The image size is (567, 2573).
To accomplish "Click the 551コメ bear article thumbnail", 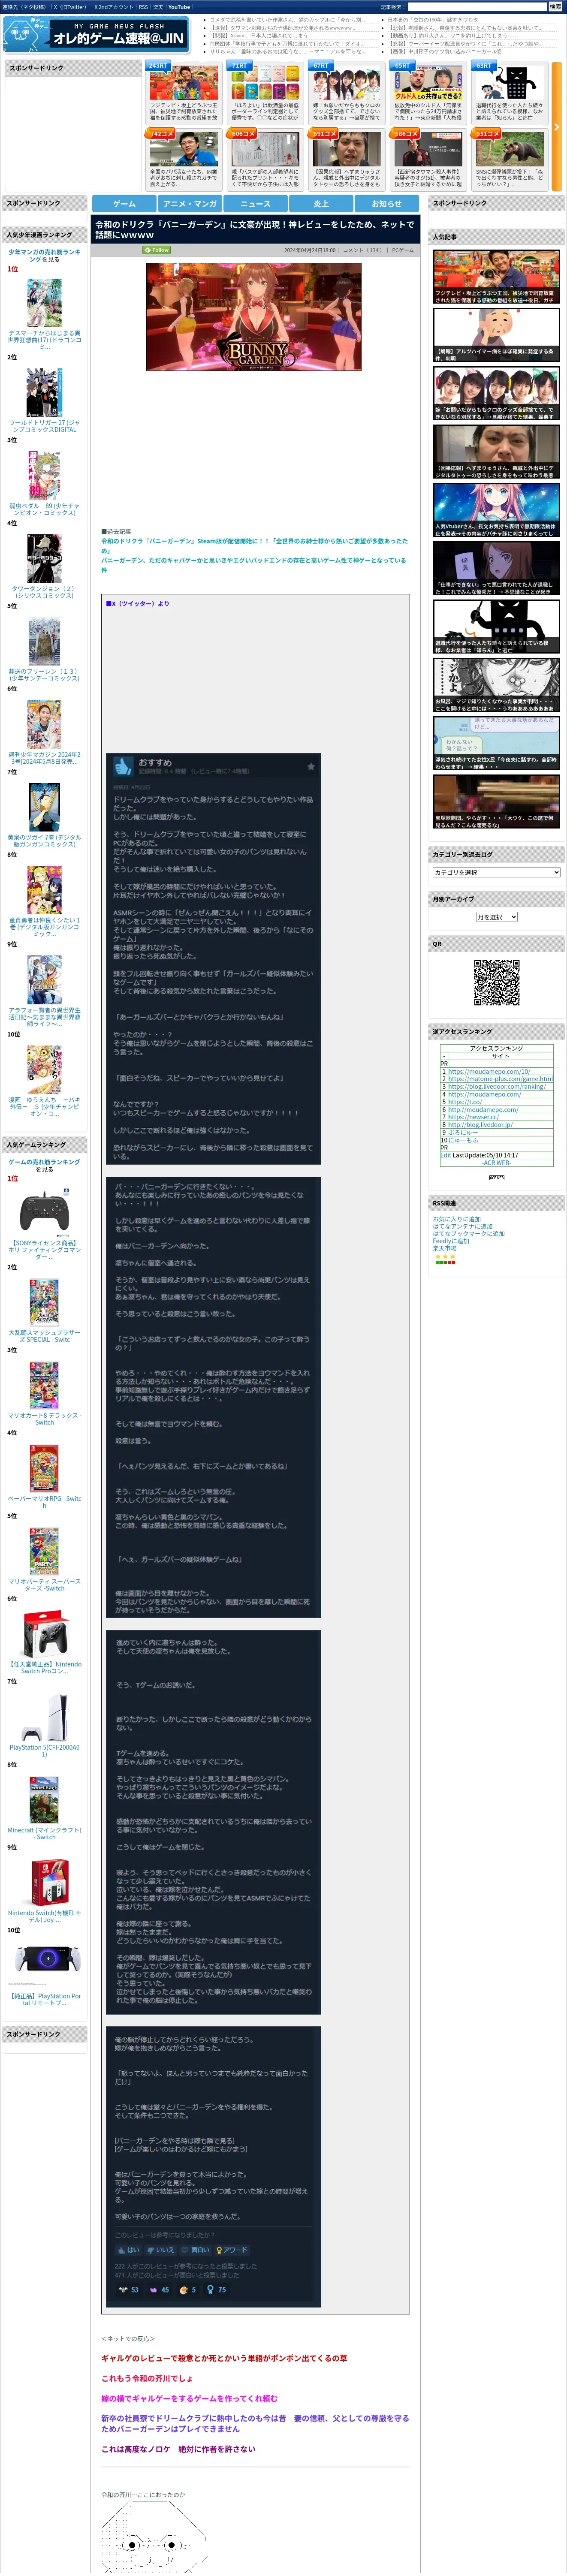I will coord(509,148).
